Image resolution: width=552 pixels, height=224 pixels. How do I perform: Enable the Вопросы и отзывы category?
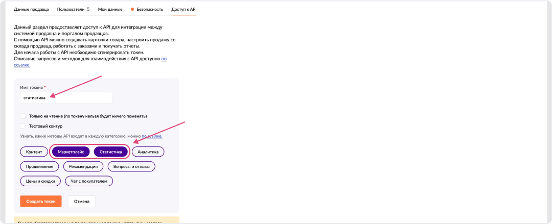pos(131,166)
